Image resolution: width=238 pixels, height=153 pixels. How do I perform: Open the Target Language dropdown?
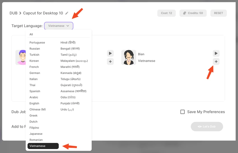point(59,26)
